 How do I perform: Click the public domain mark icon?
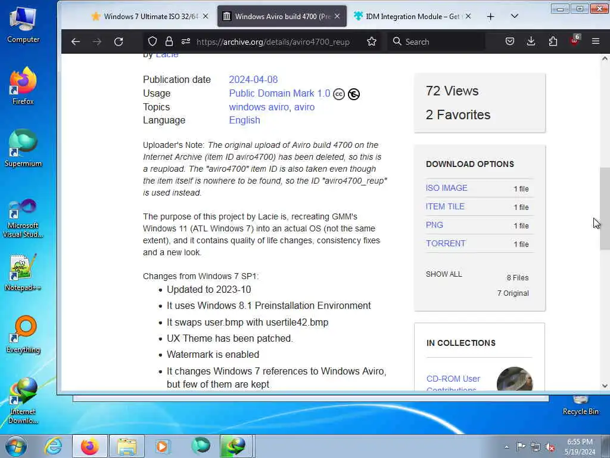pyautogui.click(x=354, y=94)
